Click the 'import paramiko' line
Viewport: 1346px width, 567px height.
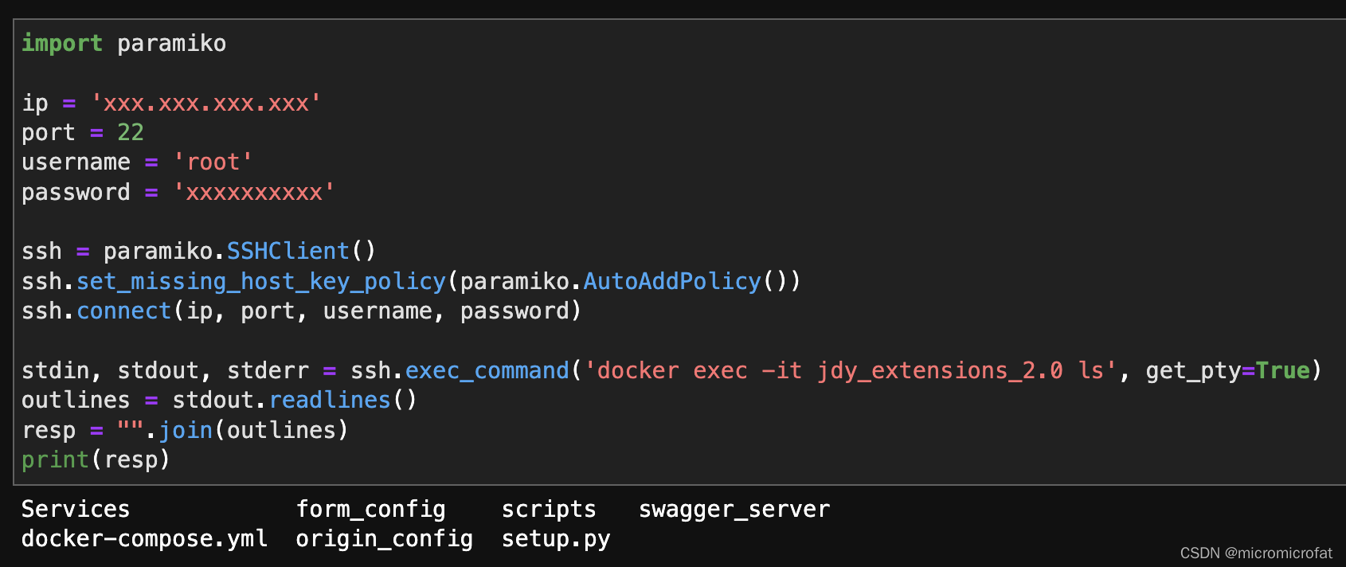click(x=123, y=43)
